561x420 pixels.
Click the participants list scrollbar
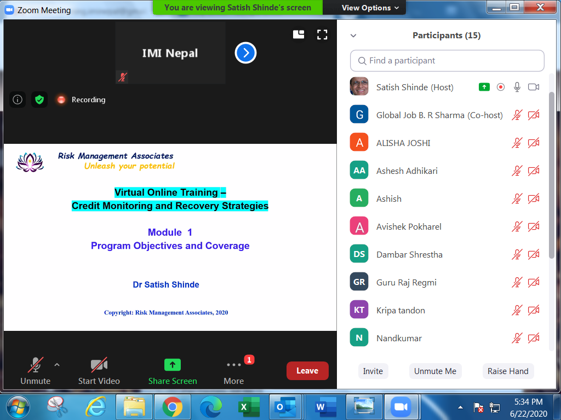click(x=551, y=175)
